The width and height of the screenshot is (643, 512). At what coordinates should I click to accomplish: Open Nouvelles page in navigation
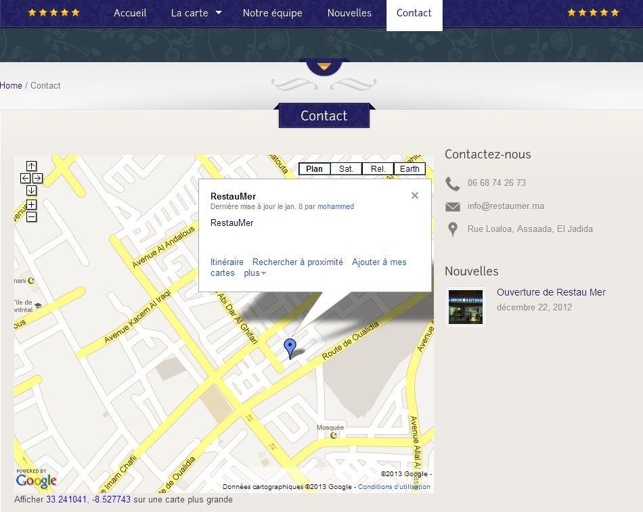point(349,13)
